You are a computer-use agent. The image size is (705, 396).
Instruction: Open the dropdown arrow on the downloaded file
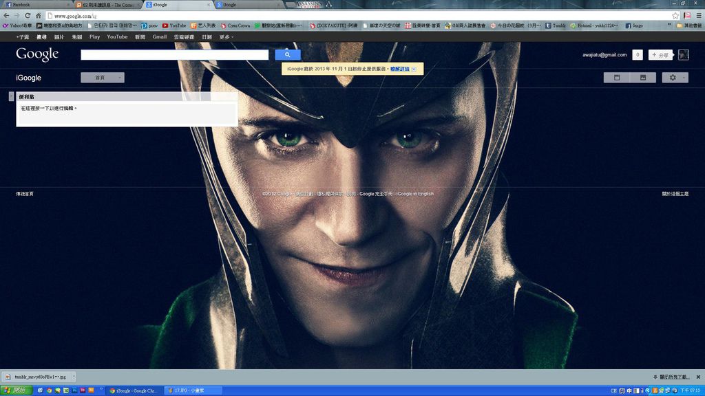pyautogui.click(x=74, y=377)
